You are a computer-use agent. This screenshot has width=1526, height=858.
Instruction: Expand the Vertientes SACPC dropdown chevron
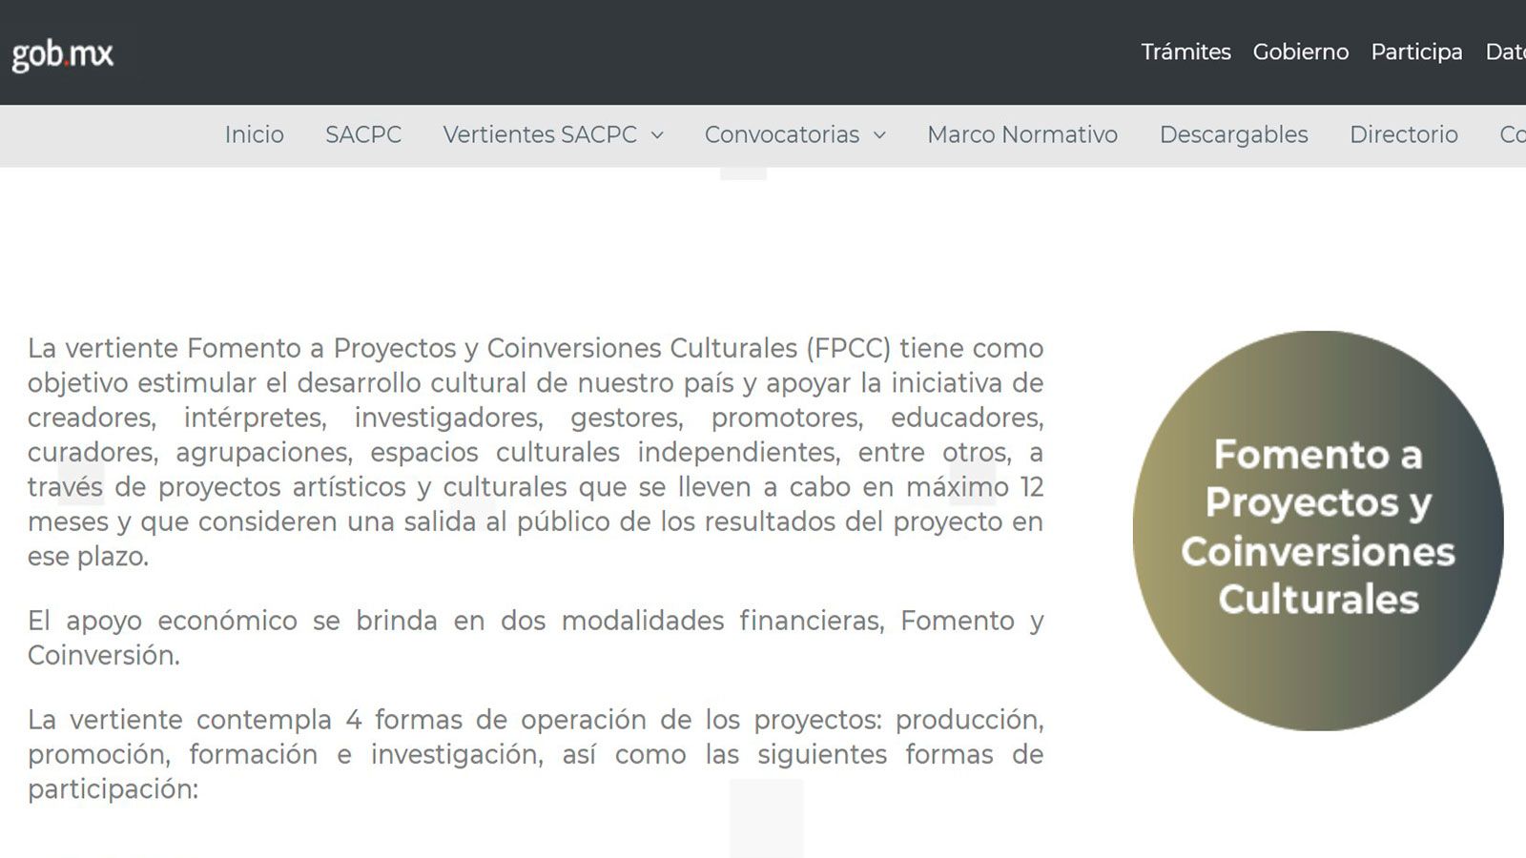[x=657, y=135]
